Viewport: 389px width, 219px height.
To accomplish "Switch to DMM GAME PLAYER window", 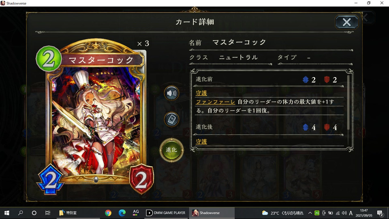I will (166, 213).
